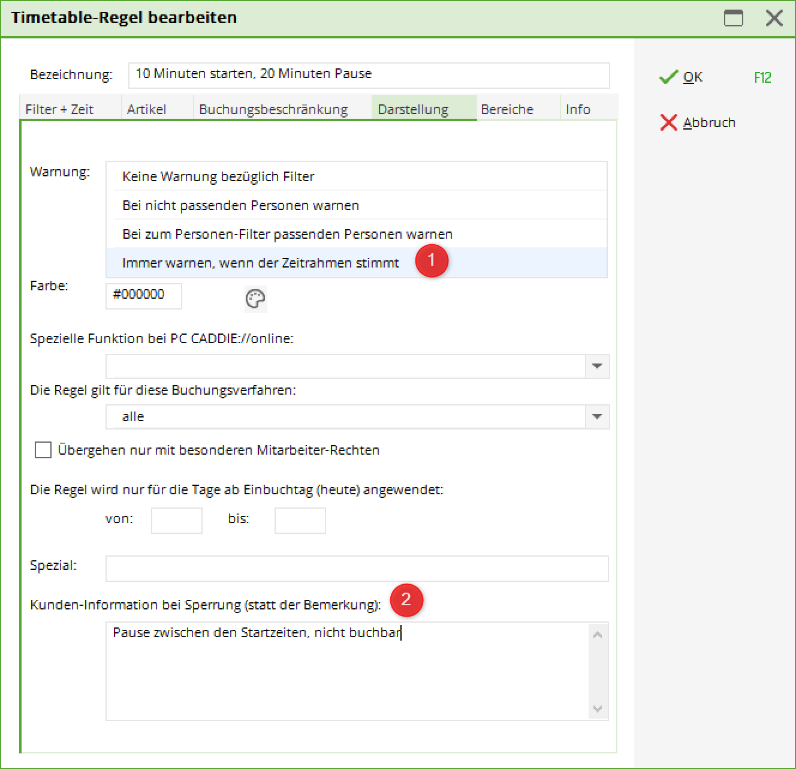Open the Buchungsverfahren dropdown showing alle
The height and width of the screenshot is (769, 796).
(x=597, y=416)
